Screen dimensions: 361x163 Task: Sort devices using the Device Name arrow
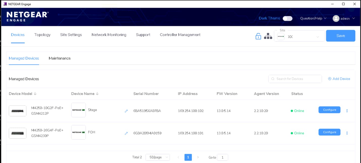point(97,93)
